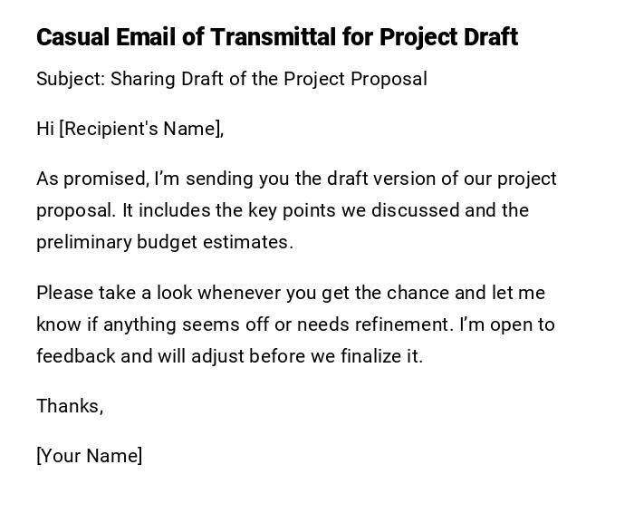Click the word 'adjust' in the last sentence
The image size is (634, 513).
(217, 356)
